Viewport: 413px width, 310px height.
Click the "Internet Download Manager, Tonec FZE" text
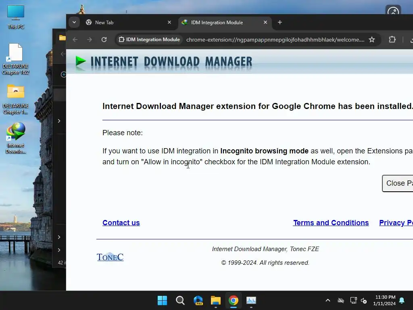265,249
